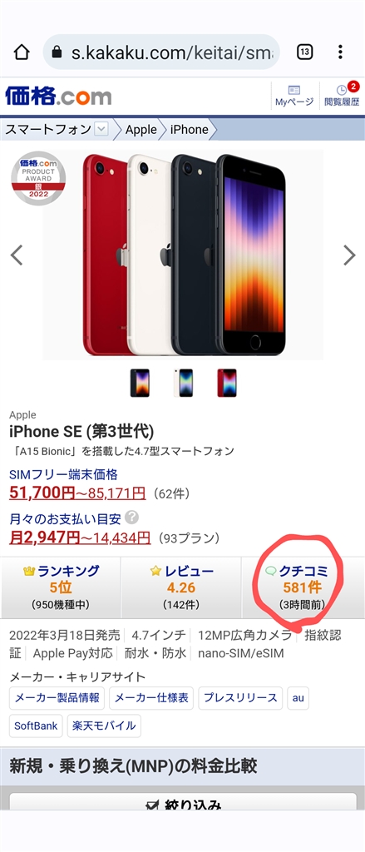Show the next product image arrow
Image resolution: width=365 pixels, height=852 pixels.
tap(349, 255)
